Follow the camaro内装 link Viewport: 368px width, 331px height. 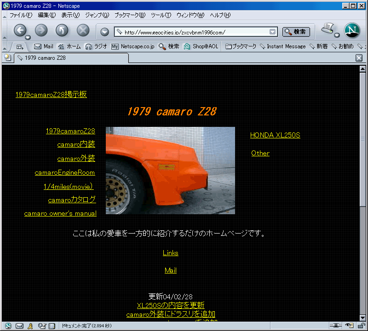(76, 144)
